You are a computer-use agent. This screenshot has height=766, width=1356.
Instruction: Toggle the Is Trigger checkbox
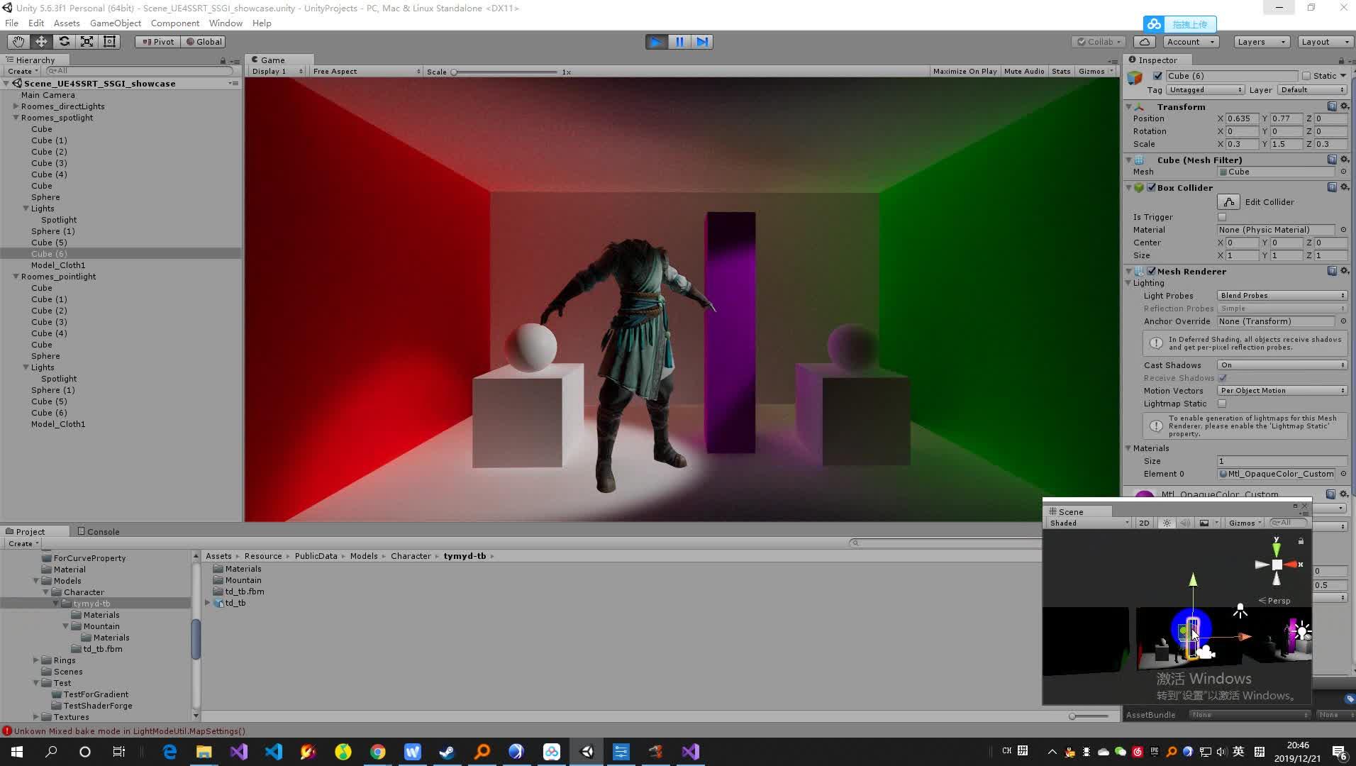[1223, 216]
